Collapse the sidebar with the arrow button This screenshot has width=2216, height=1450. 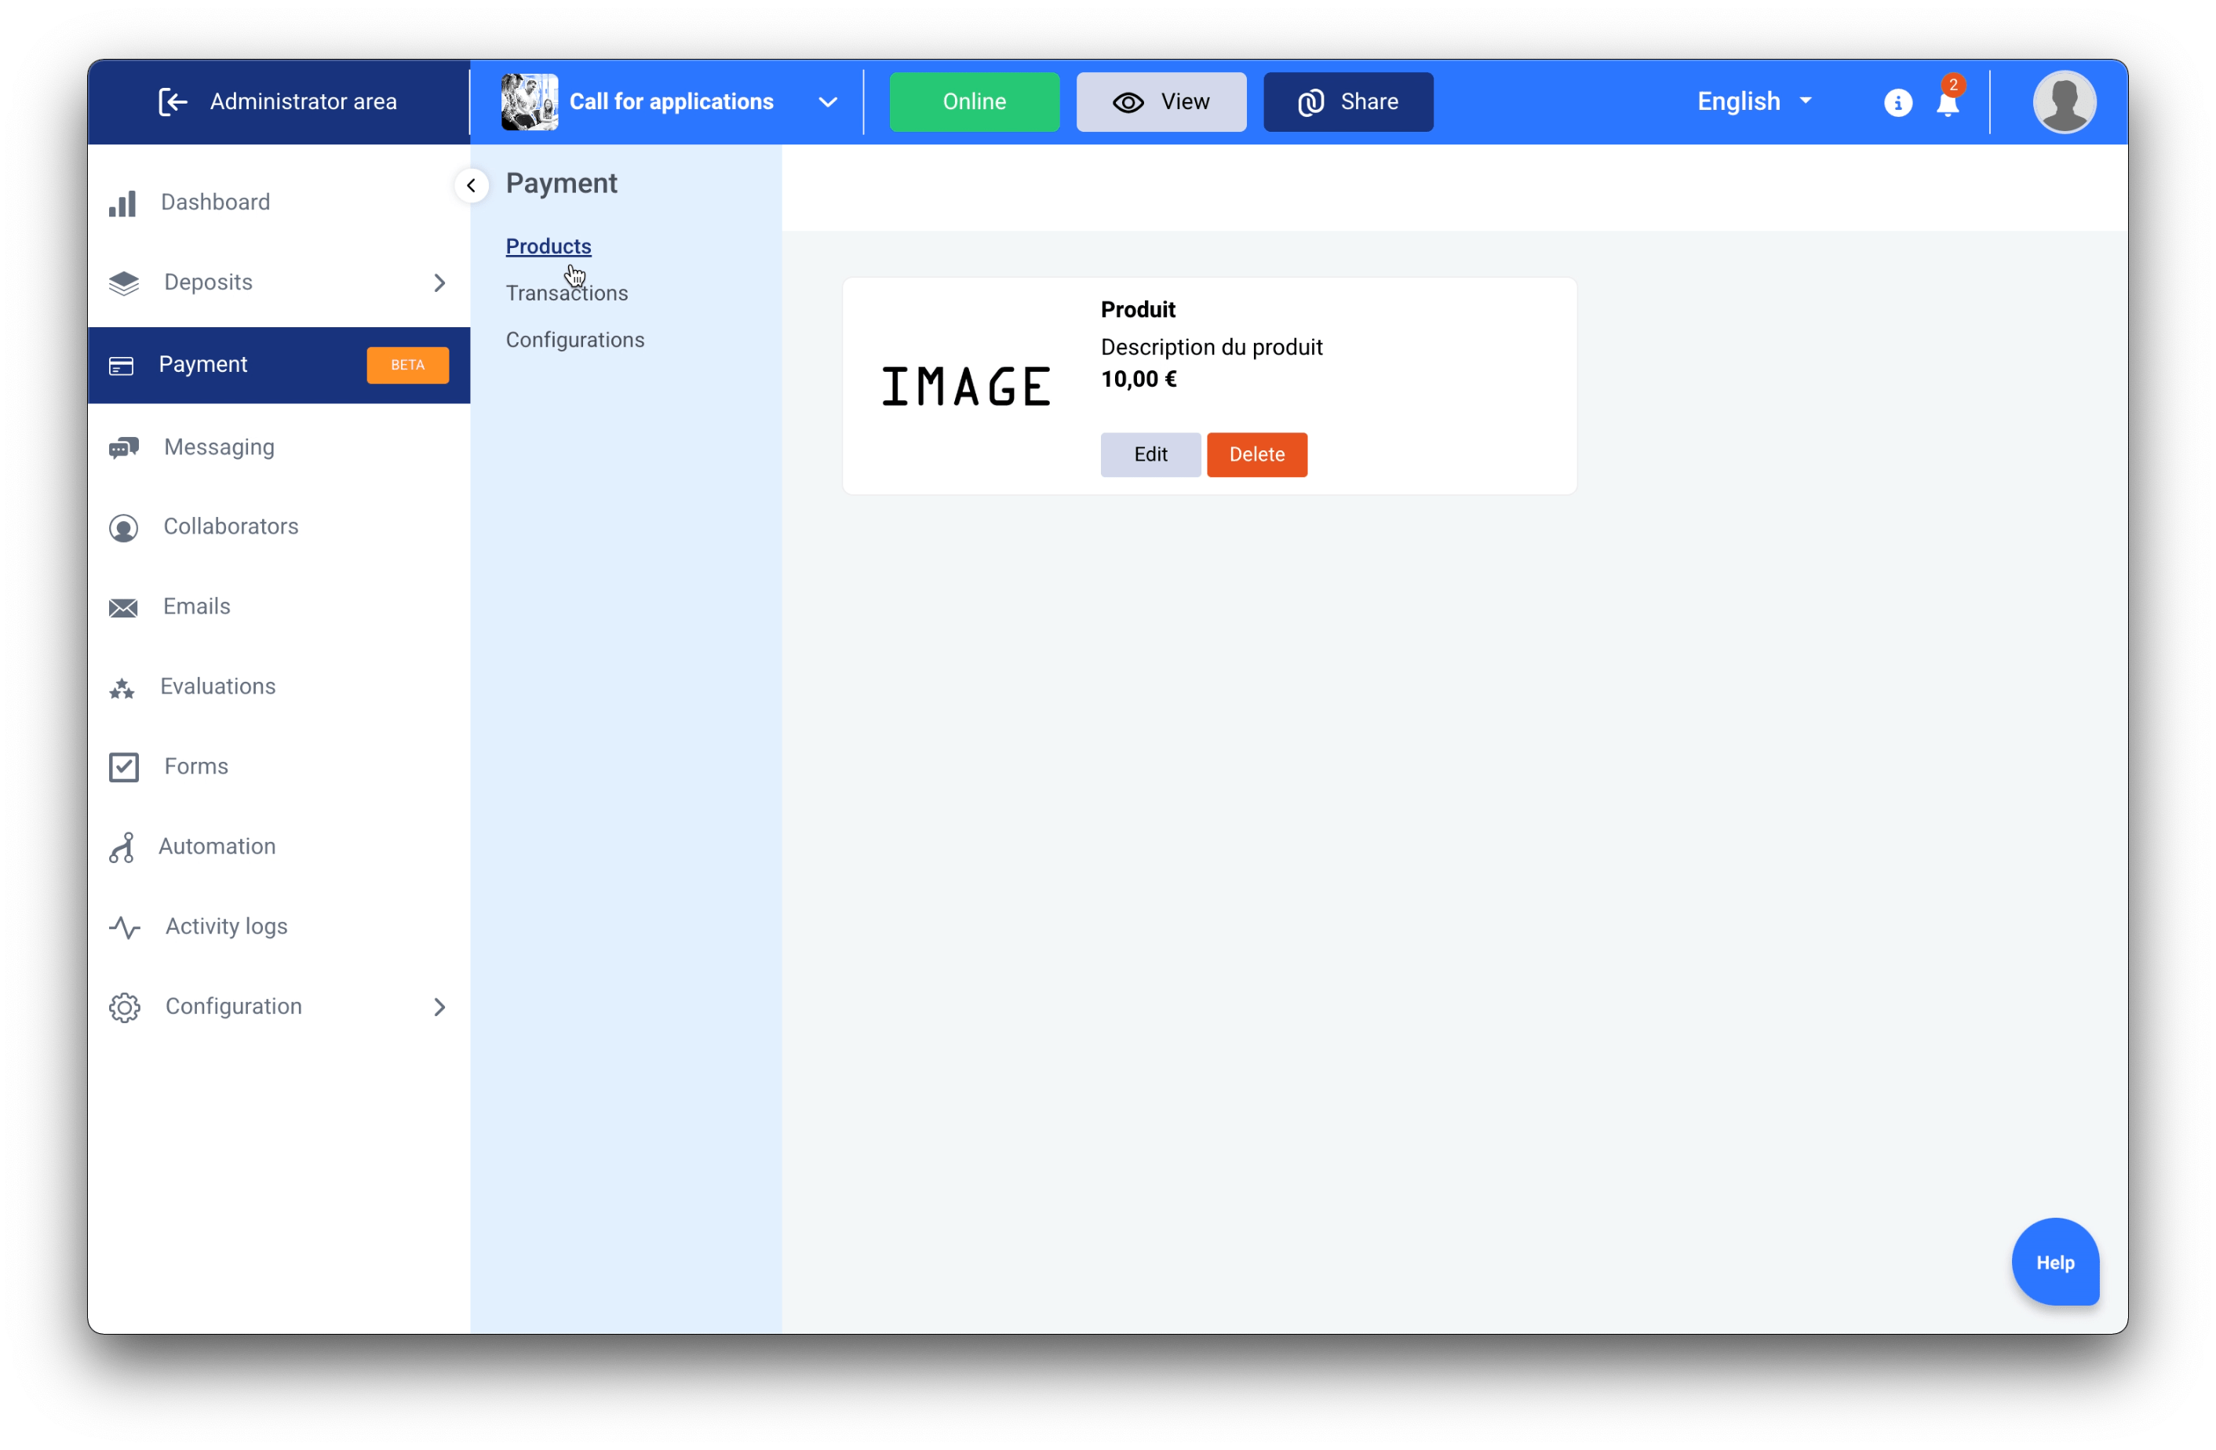click(x=472, y=185)
